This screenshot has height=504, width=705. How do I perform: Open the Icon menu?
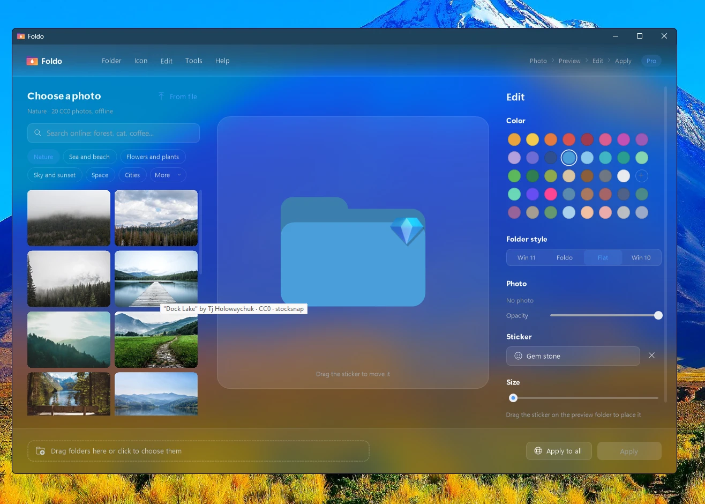pos(141,61)
